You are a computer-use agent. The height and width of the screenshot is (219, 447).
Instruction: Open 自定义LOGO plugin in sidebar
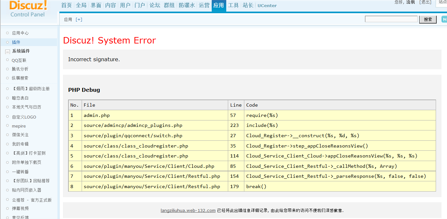click(x=24, y=117)
